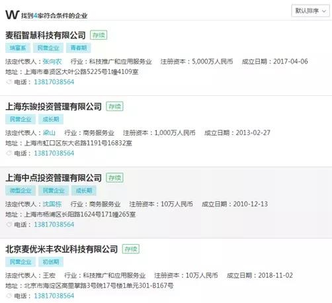Viewport: 332px width, 303px height.
Task: Select 初创期 tag under 北京麦优米丰农业科技
Action: point(51,262)
